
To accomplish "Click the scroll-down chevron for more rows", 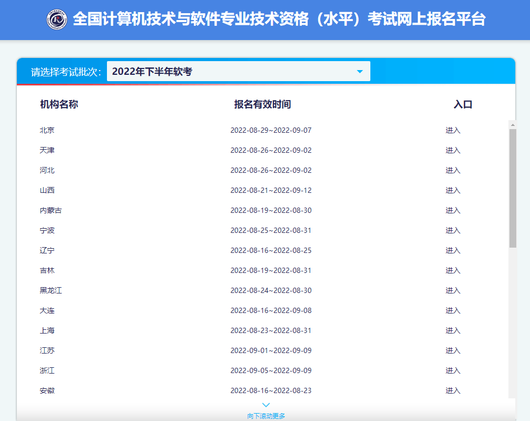I will click(266, 405).
